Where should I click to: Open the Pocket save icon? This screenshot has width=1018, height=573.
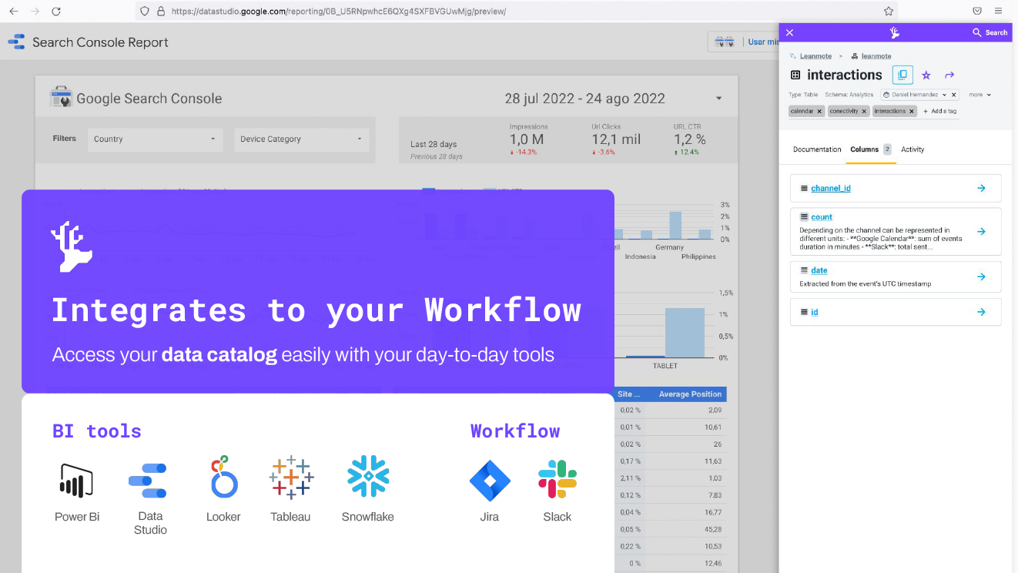pos(977,12)
